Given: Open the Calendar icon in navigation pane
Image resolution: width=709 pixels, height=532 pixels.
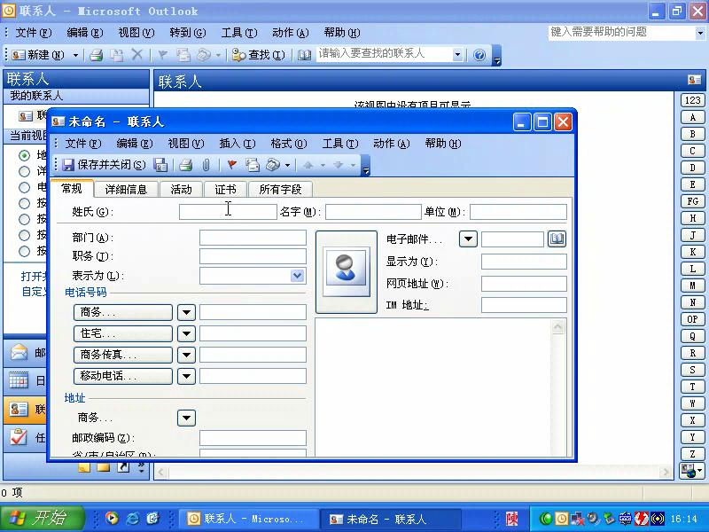Looking at the screenshot, I should (x=19, y=380).
